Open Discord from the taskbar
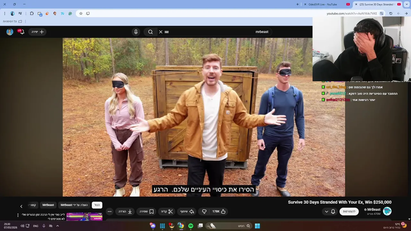411x231 pixels. (x=153, y=226)
